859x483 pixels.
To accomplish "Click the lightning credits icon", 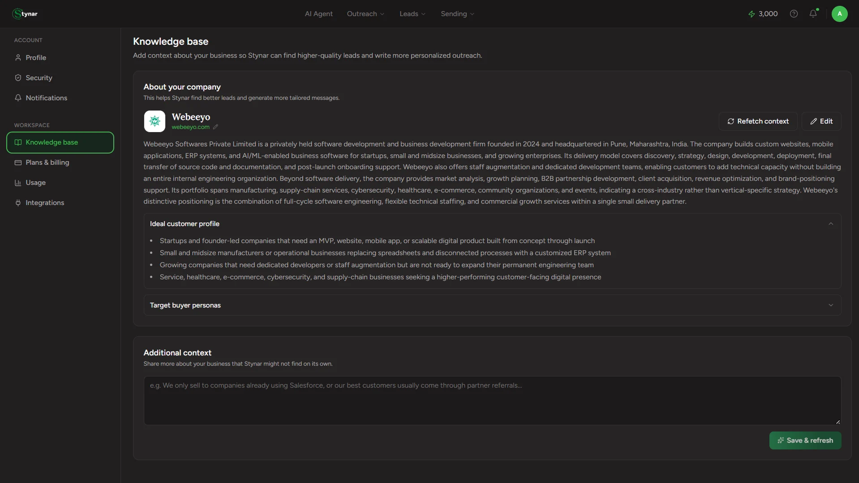I will point(752,14).
